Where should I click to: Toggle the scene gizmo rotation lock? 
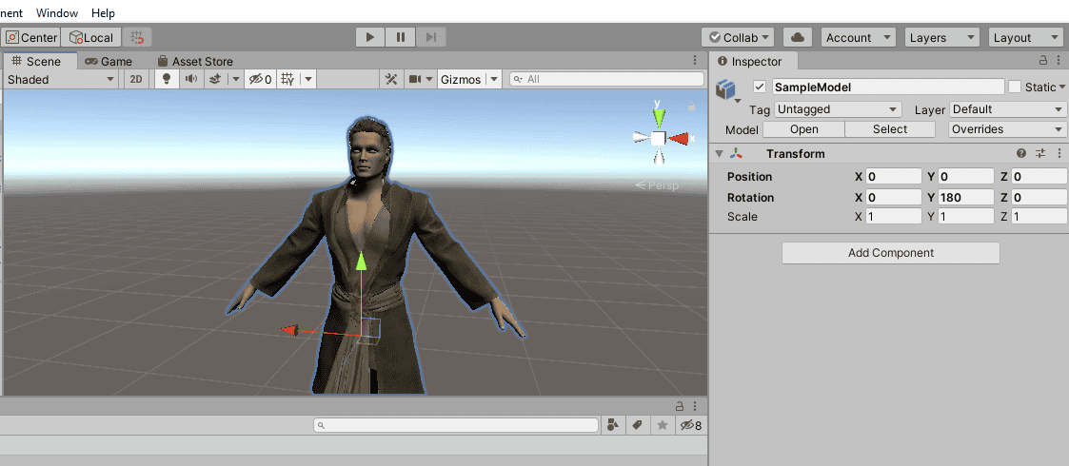click(x=691, y=107)
